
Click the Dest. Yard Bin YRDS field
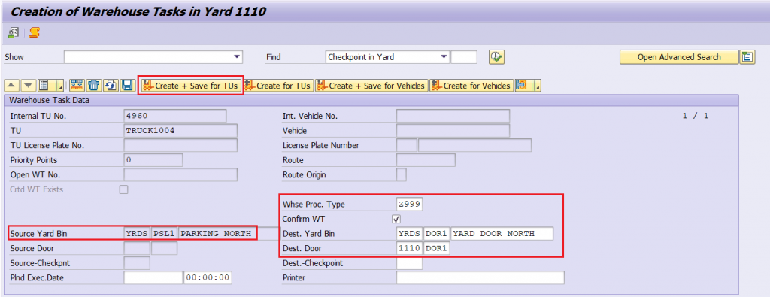410,234
